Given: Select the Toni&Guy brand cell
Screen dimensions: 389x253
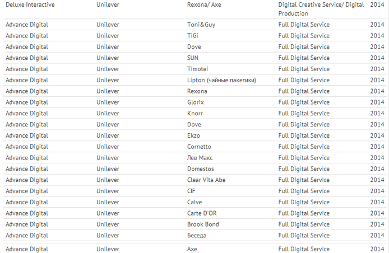Looking at the screenshot, I should (201, 25).
